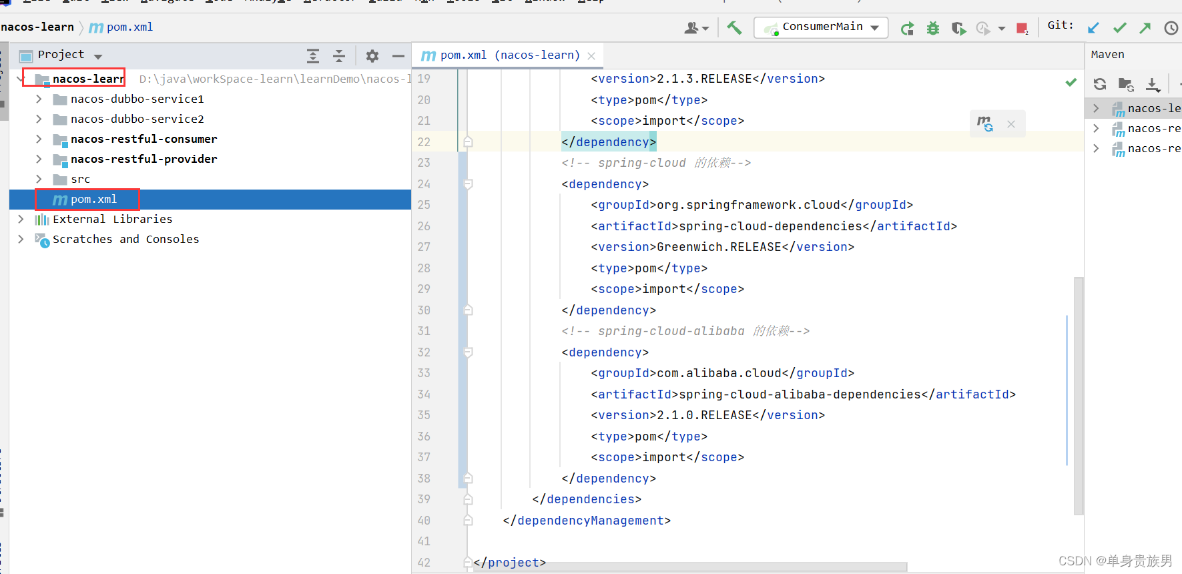Image resolution: width=1182 pixels, height=574 pixels.
Task: Click nacos-learn breadcrumb in navigation bar
Action: (x=37, y=27)
